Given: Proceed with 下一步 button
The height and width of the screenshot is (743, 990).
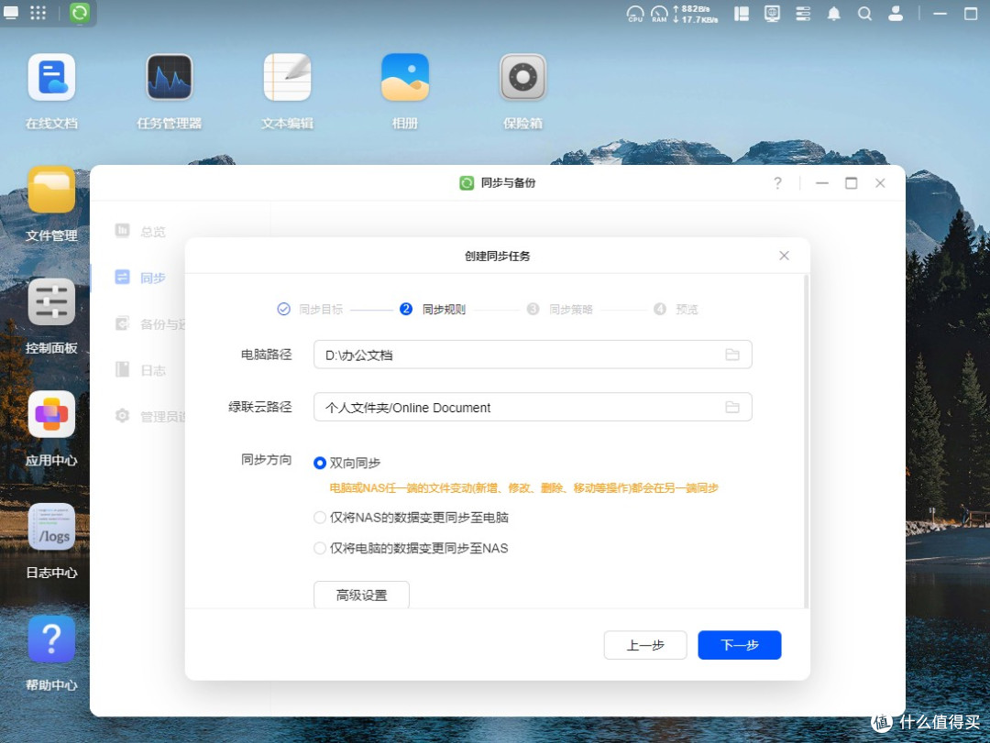Looking at the screenshot, I should 740,645.
